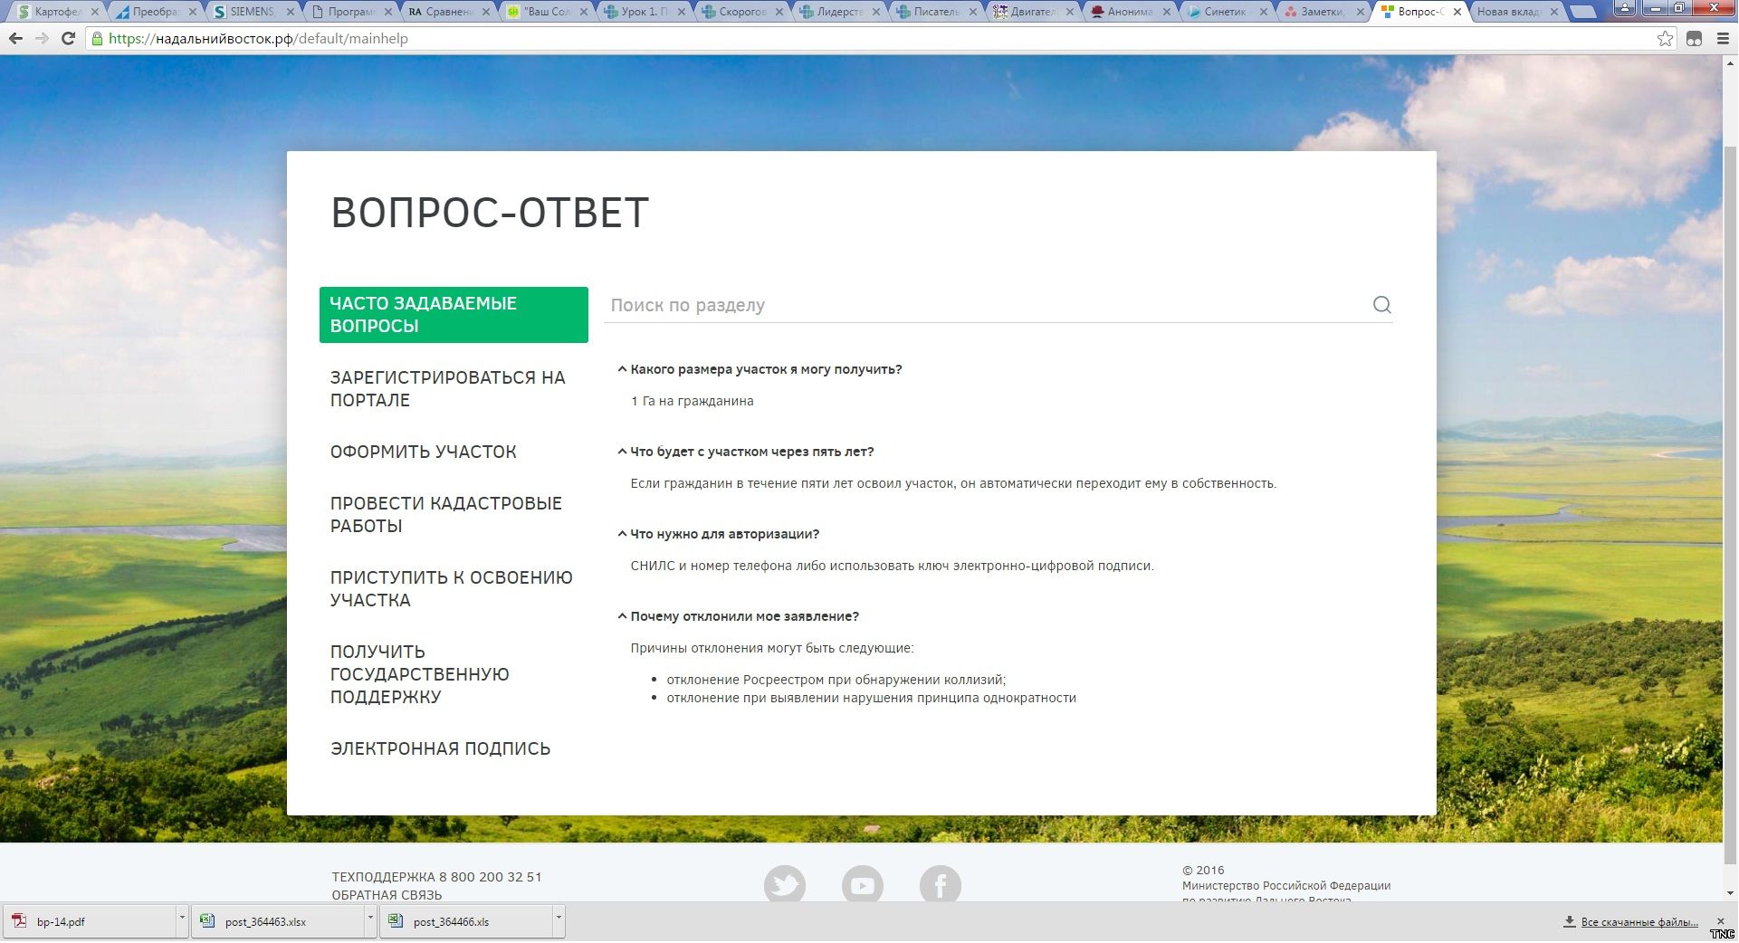Image resolution: width=1739 pixels, height=943 pixels.
Task: Open the YouTube social link
Action: coord(863,885)
